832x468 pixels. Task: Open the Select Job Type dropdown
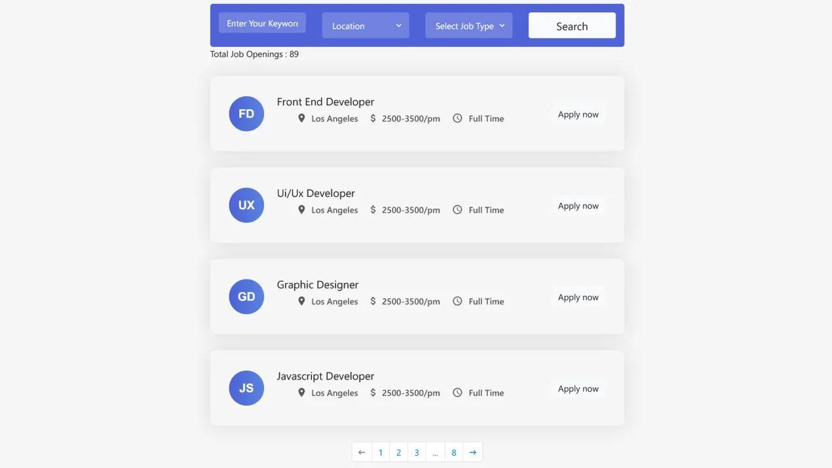click(469, 25)
